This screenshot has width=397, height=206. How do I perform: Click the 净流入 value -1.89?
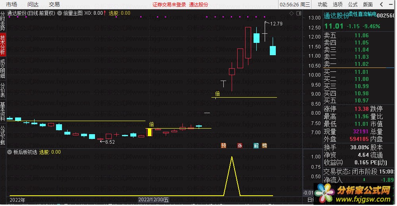click(387, 180)
